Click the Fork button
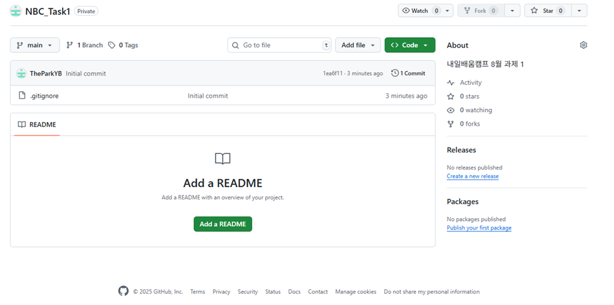Screen dimensions: 614x305 (x=481, y=10)
